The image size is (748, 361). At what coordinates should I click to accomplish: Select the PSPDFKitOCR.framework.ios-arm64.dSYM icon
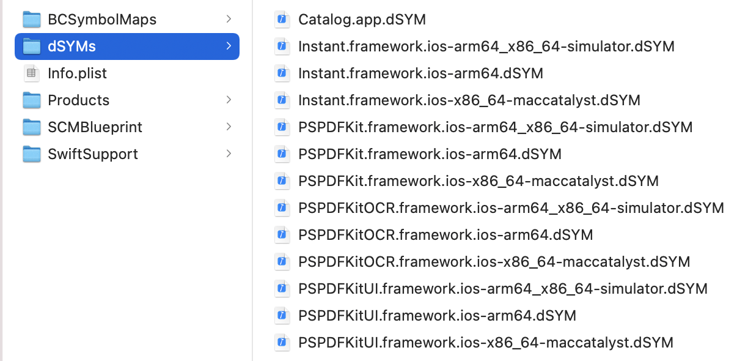click(282, 234)
